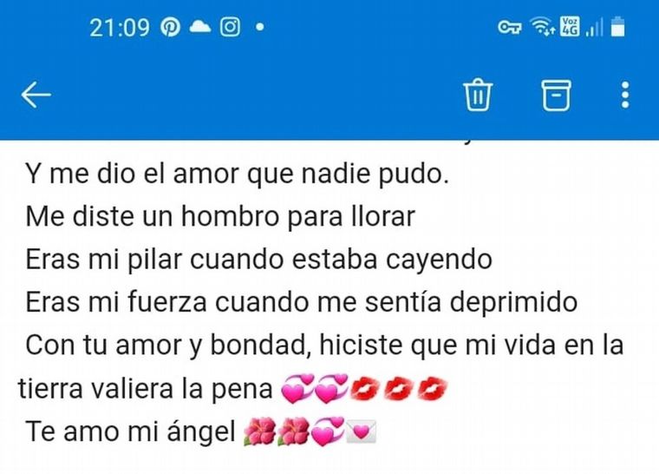This screenshot has height=474, width=659.
Task: Tap the signal strength bars
Action: [x=594, y=28]
